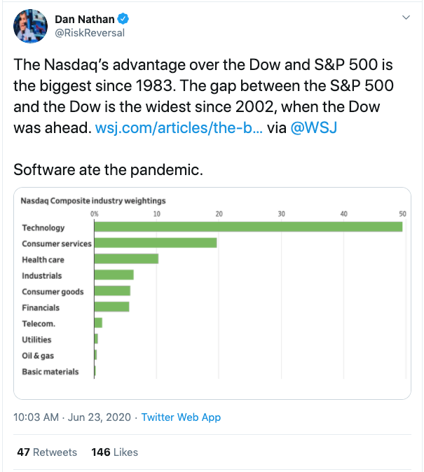Open the @RiskReversal handle

90,33
